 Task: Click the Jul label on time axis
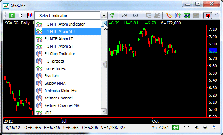tap(64, 121)
